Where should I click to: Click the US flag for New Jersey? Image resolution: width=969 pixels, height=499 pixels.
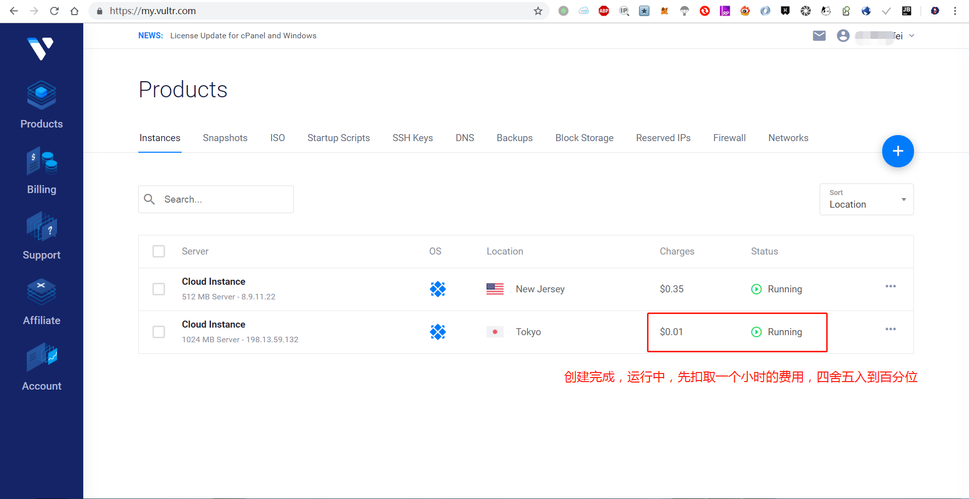495,289
